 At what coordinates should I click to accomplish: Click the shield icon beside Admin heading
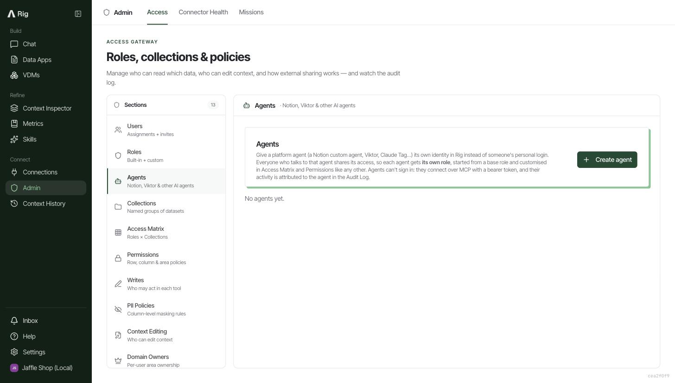pos(107,12)
